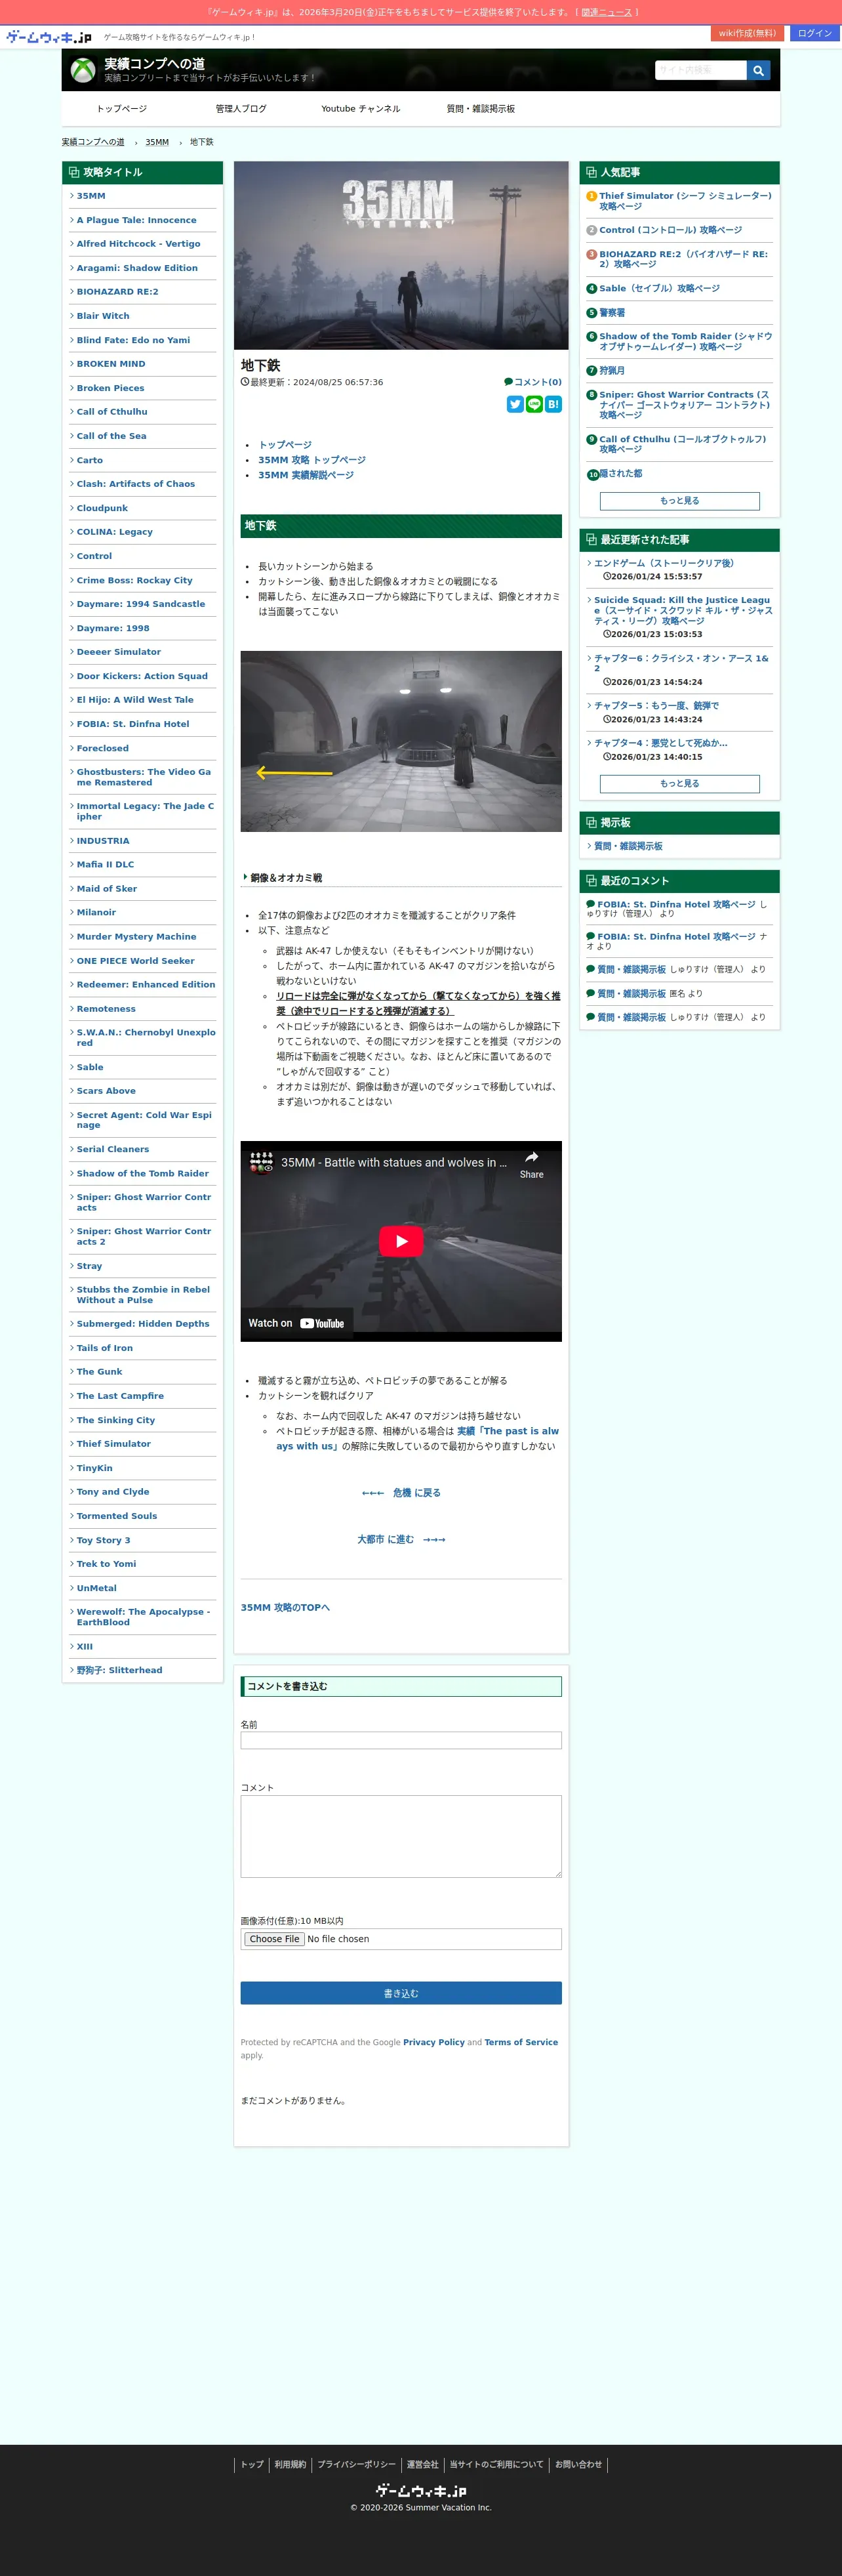Click the コメント text area
Image resolution: width=842 pixels, height=2576 pixels.
click(x=401, y=1836)
